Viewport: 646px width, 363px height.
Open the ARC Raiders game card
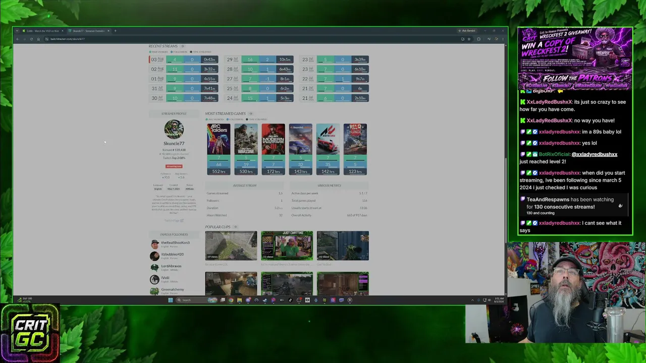pyautogui.click(x=219, y=149)
